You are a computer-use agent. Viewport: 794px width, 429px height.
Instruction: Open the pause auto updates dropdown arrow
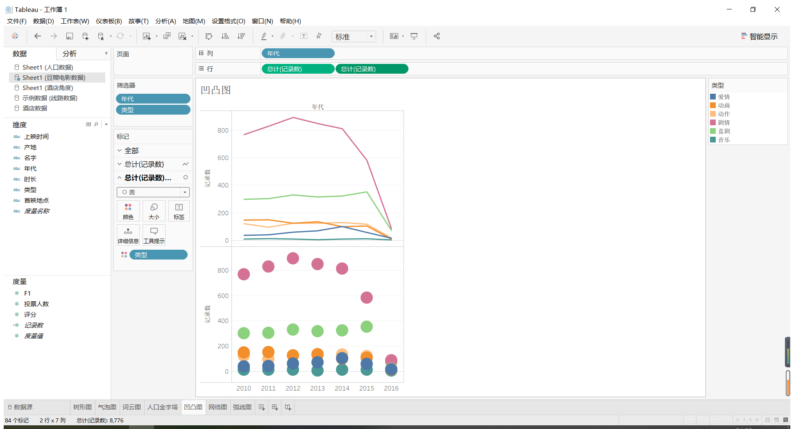click(111, 36)
